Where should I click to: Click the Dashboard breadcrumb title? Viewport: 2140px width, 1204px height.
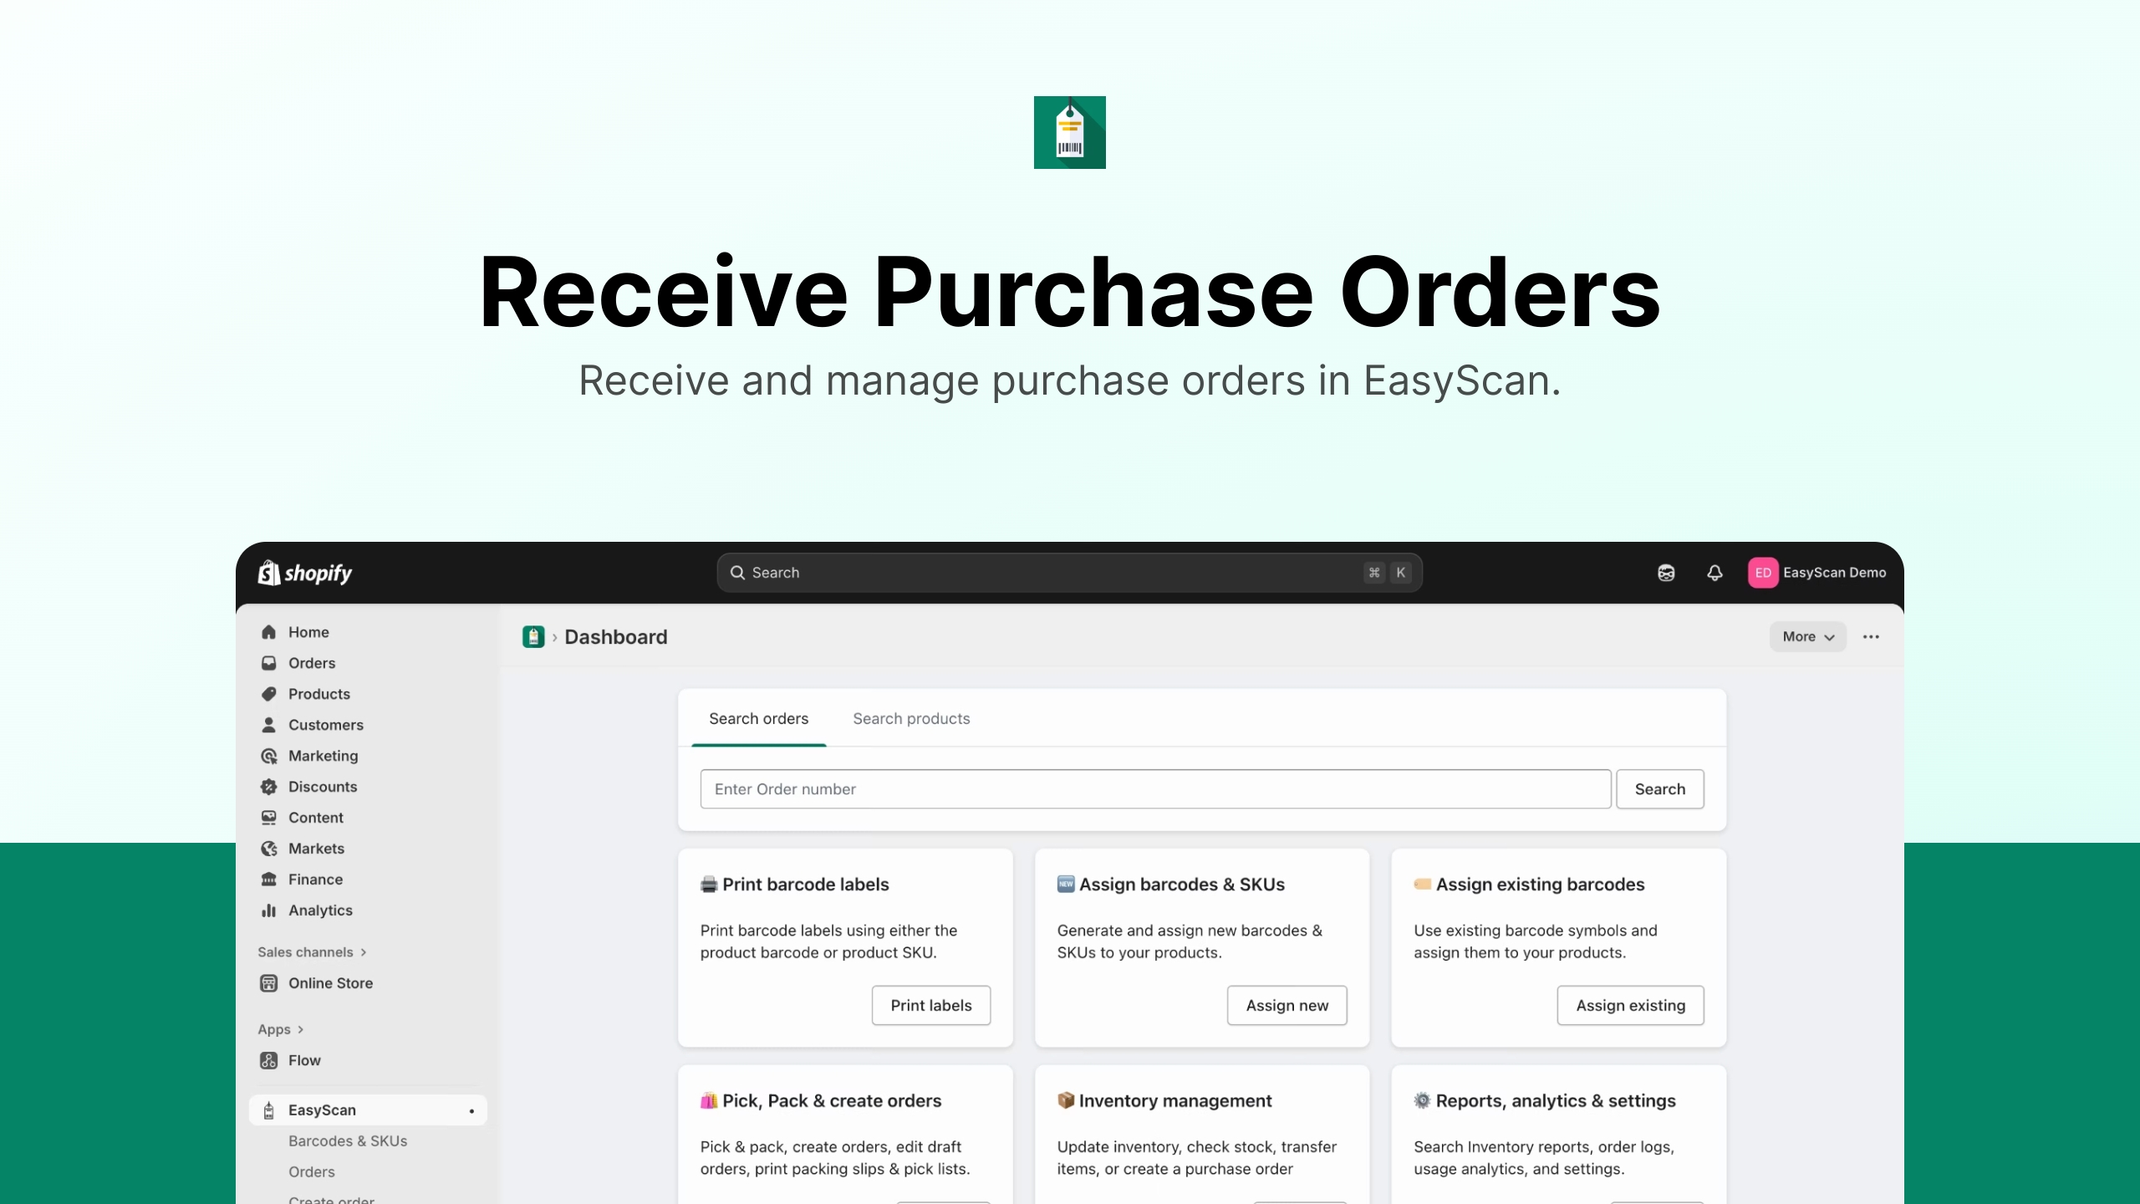point(616,637)
